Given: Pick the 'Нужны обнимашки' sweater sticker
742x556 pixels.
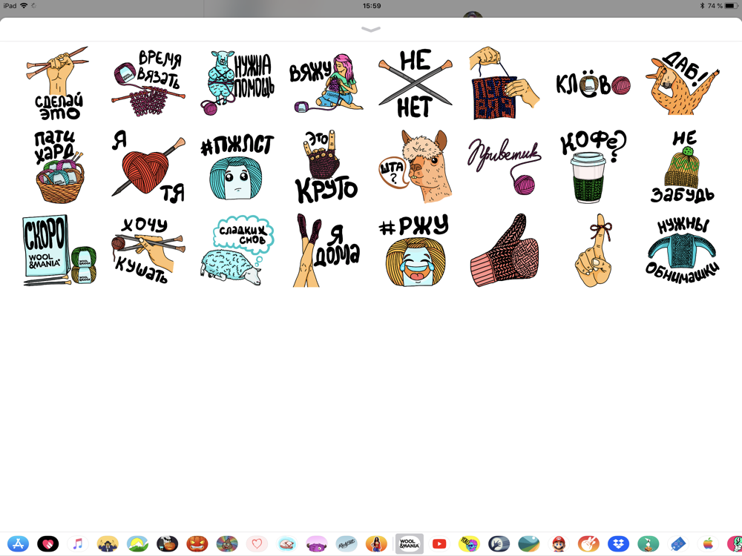Looking at the screenshot, I should 682,250.
